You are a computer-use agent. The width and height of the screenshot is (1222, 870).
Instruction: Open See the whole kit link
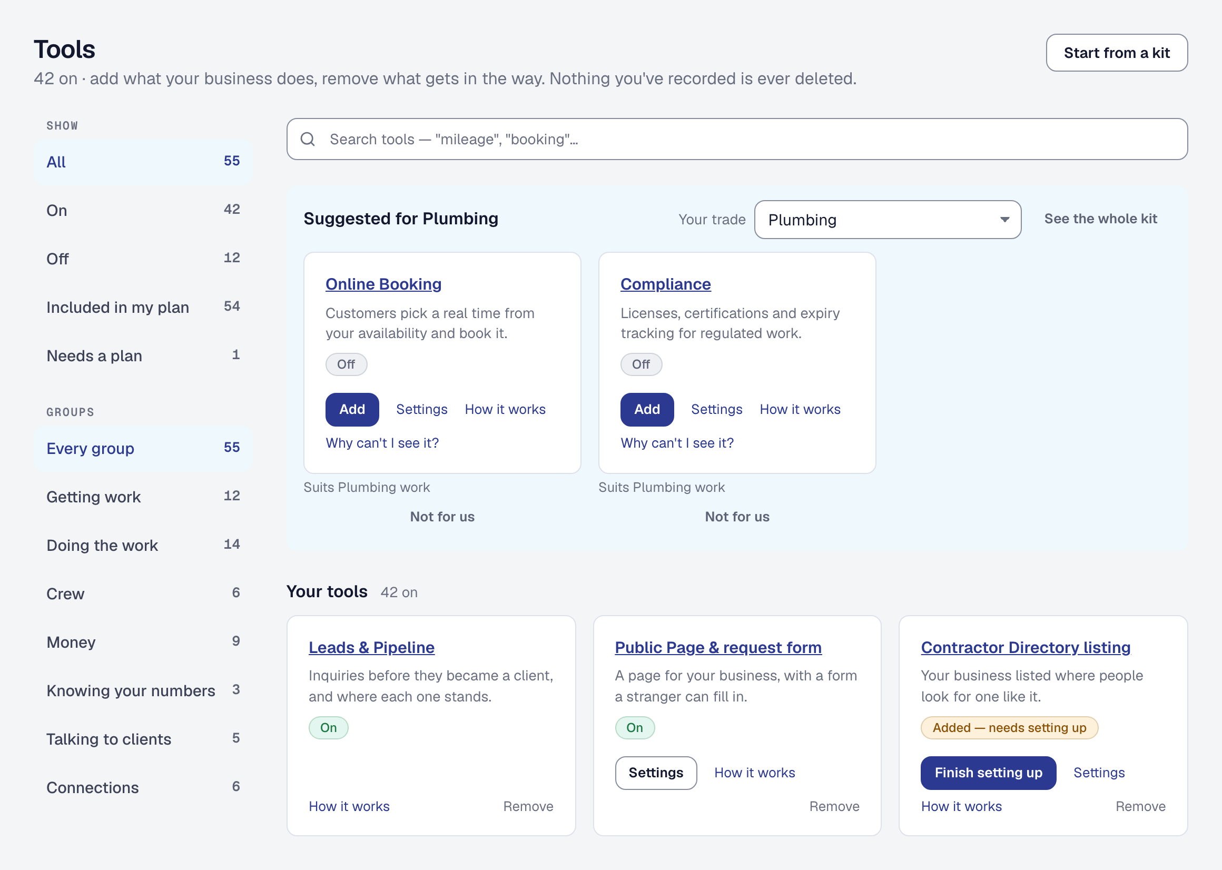(x=1100, y=219)
